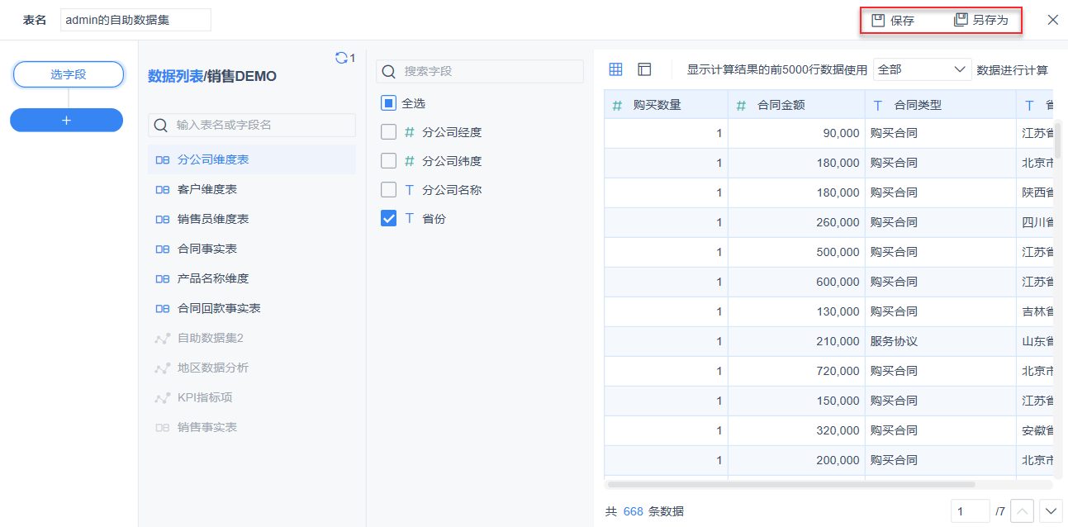This screenshot has height=527, width=1068.
Task: Switch to the table grid view icon
Action: click(615, 69)
